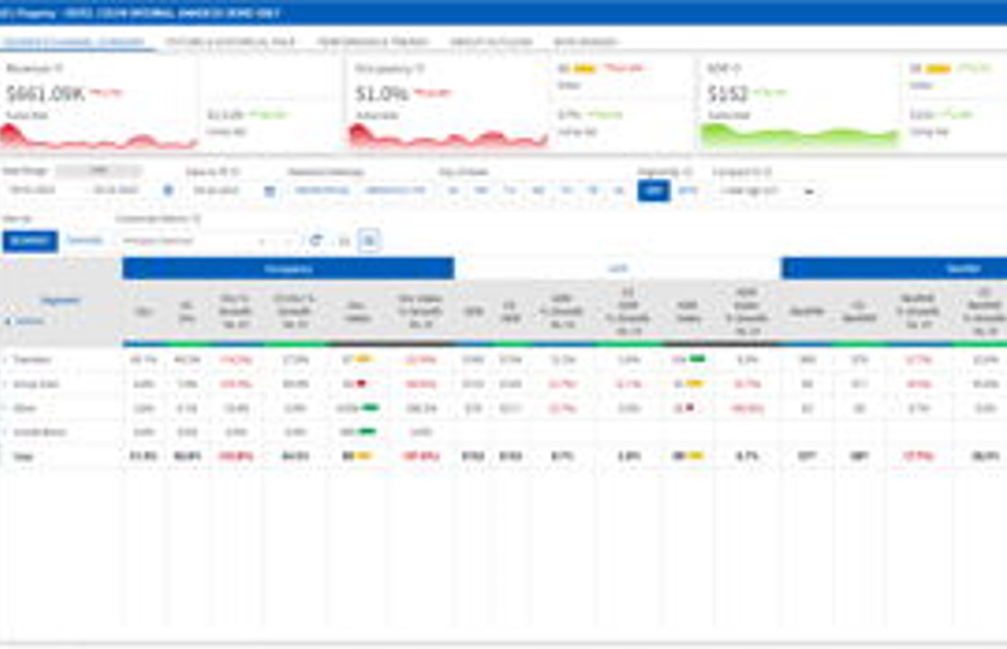This screenshot has height=649, width=1007.
Task: Click the first reservation date link
Action: 322,190
